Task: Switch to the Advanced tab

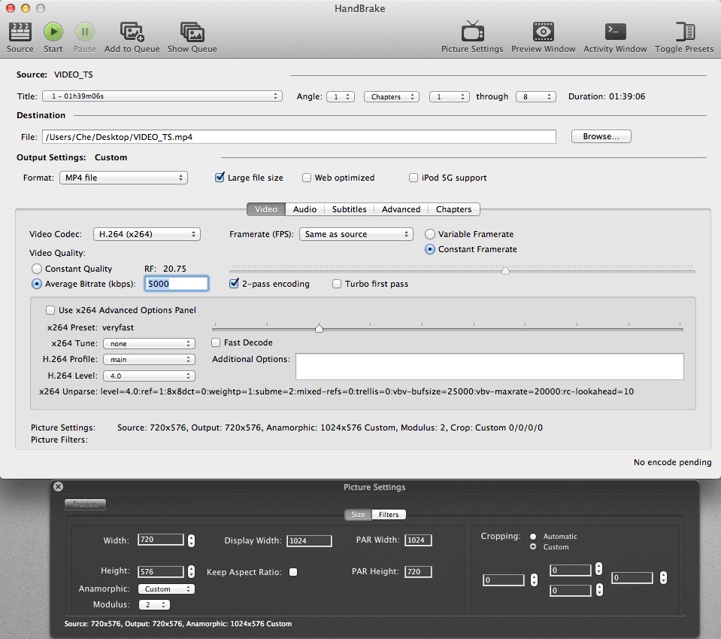Action: [401, 209]
